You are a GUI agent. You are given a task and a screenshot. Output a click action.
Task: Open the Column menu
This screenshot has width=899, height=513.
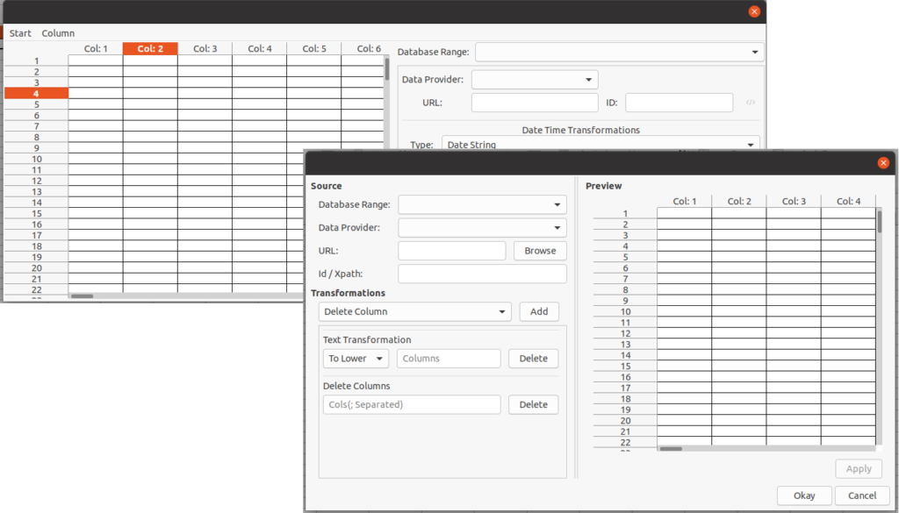(58, 33)
